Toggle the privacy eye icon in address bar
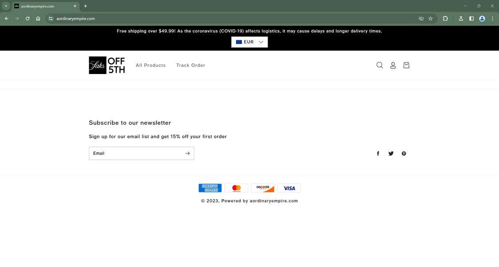Screen dimensions: 499x267 (x=421, y=19)
